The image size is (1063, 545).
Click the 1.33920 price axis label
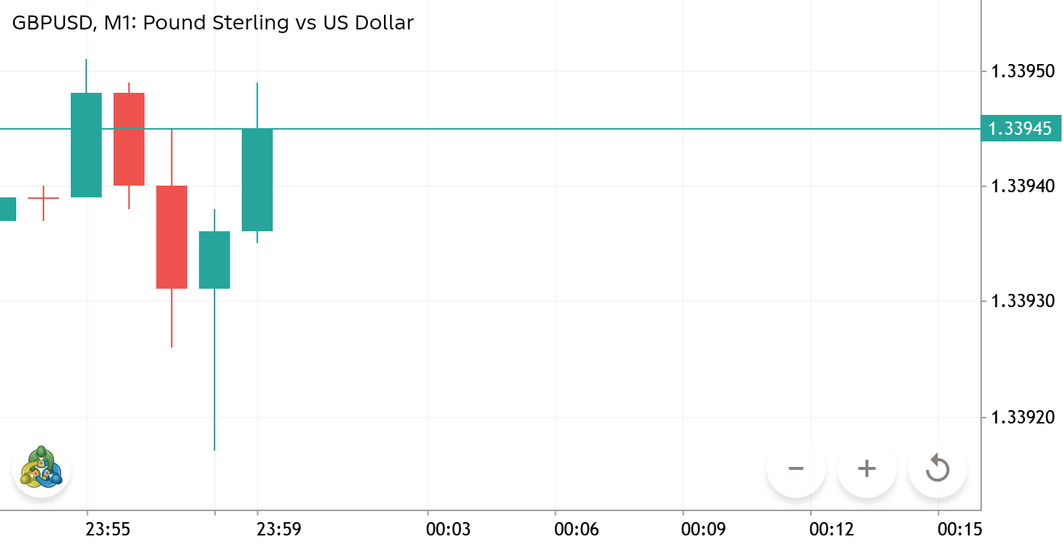coord(1022,418)
